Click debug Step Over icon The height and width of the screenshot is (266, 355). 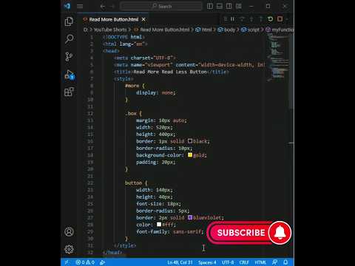242,19
